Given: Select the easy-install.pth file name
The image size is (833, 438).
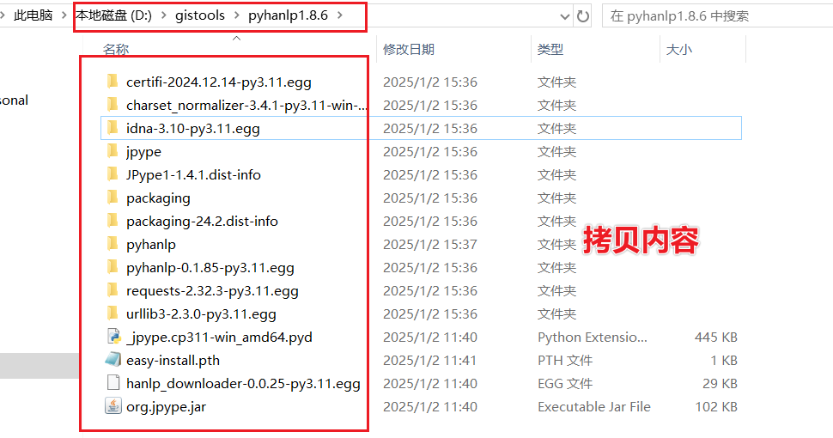Looking at the screenshot, I should point(173,361).
